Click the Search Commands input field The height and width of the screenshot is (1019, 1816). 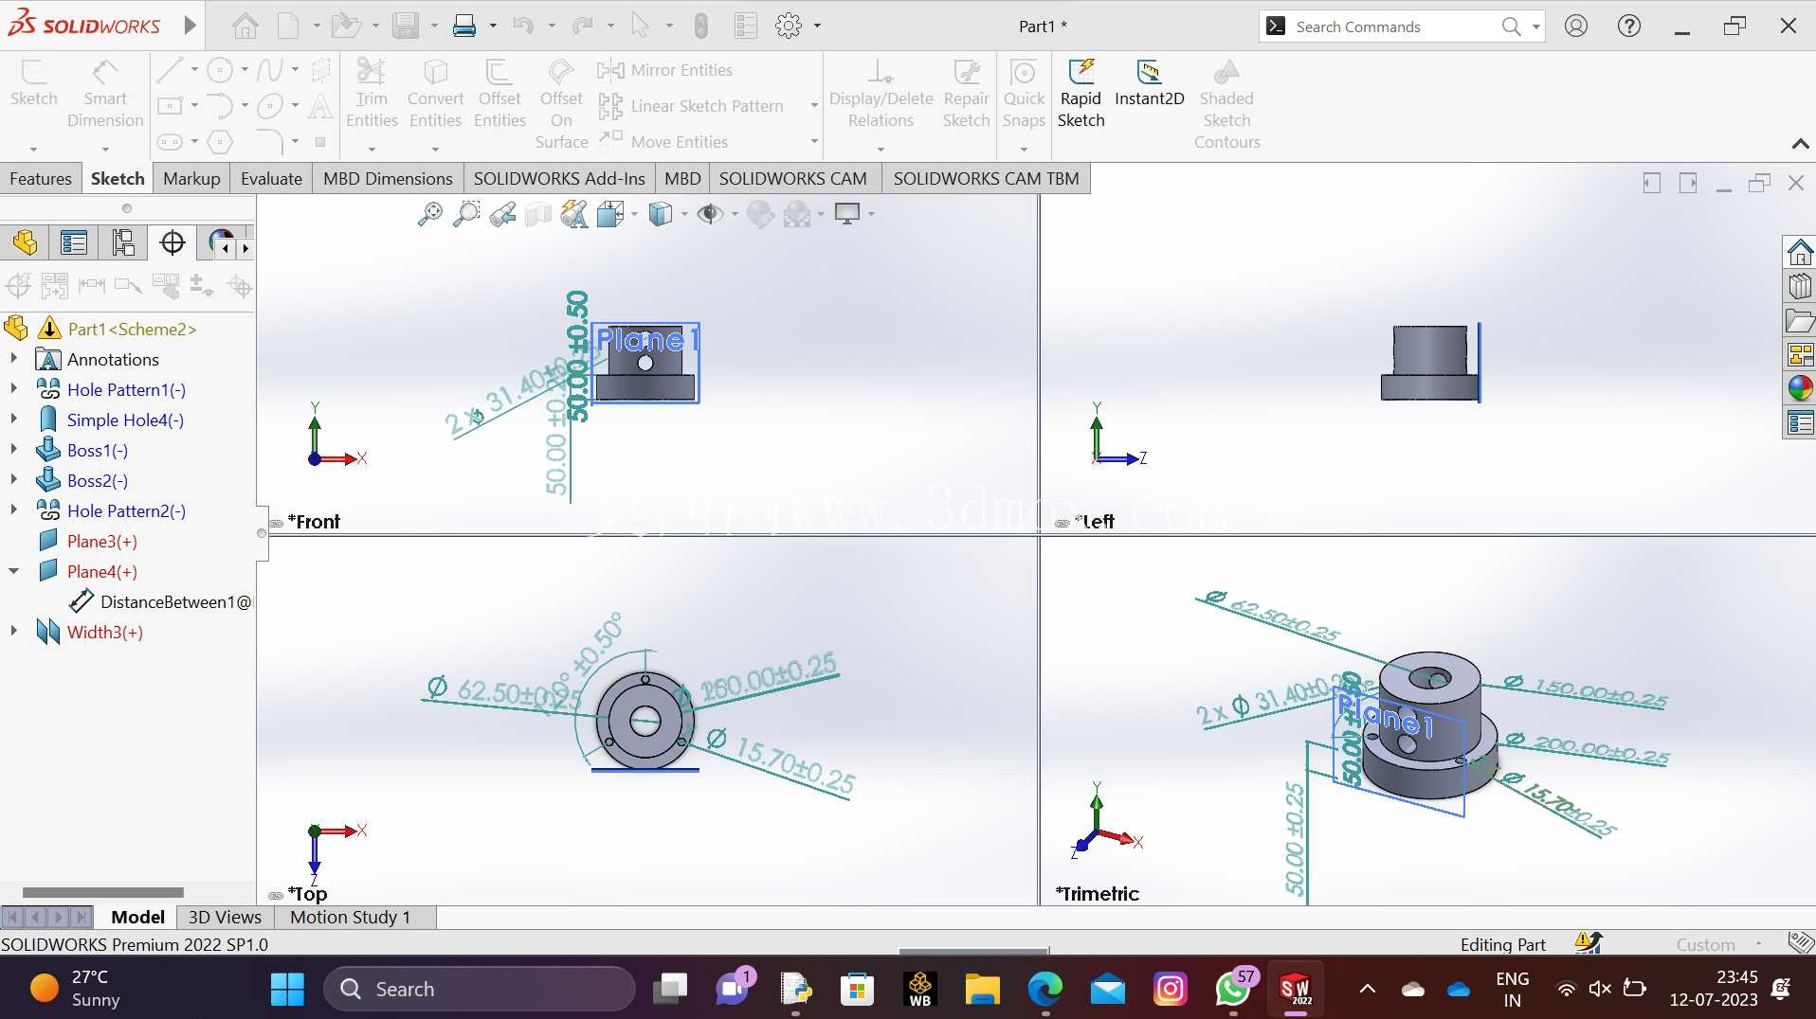click(x=1393, y=27)
